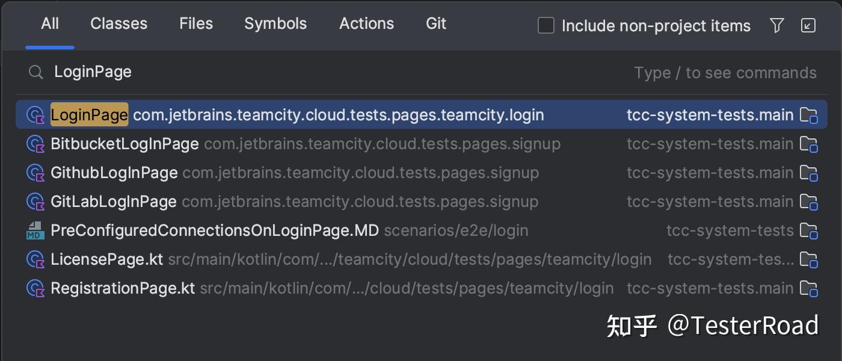Click the Kotlin class icon beside LoginPage

(x=35, y=114)
